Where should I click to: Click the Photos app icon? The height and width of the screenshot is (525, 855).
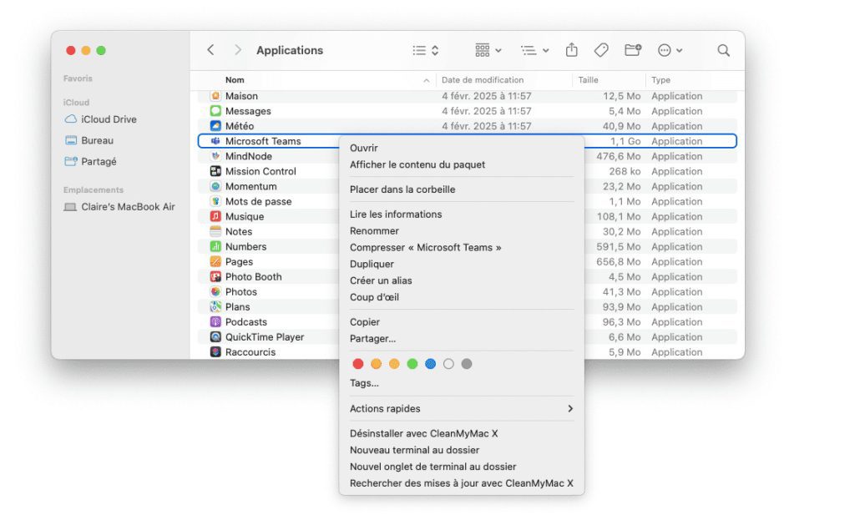click(215, 291)
